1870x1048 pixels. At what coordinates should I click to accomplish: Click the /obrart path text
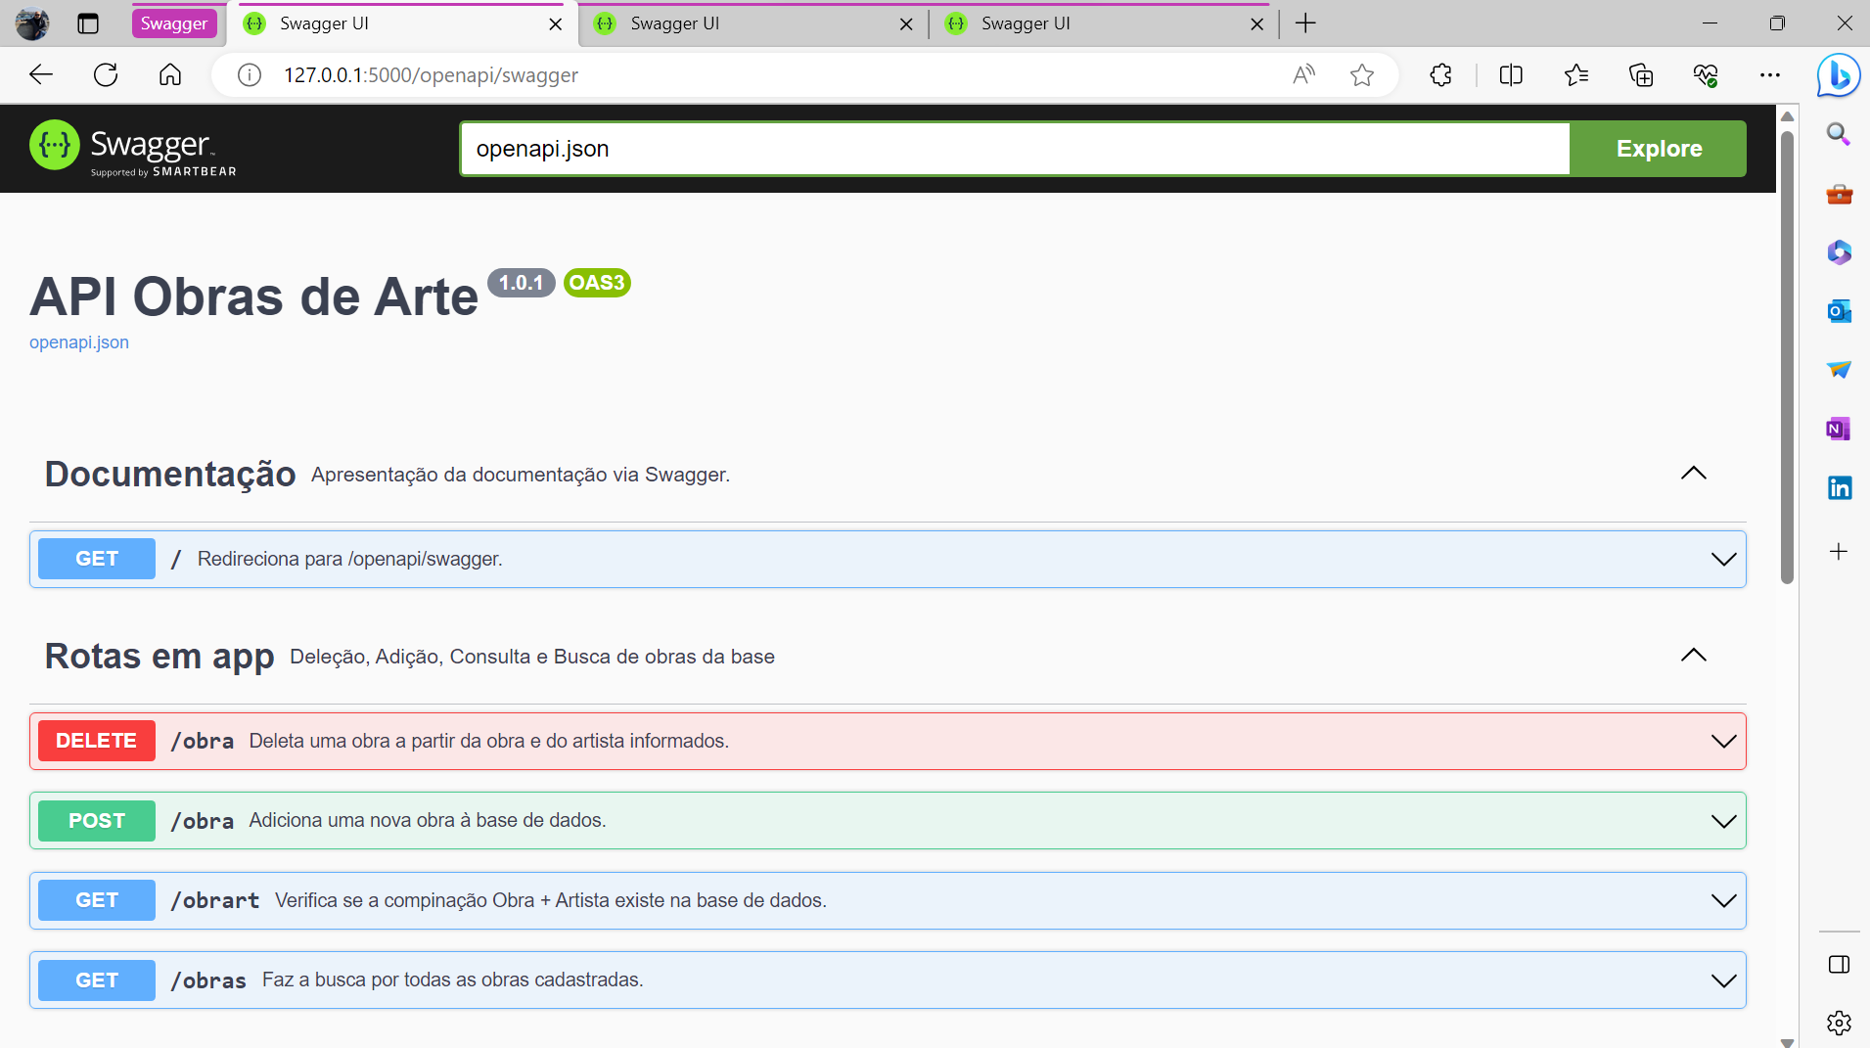click(215, 900)
